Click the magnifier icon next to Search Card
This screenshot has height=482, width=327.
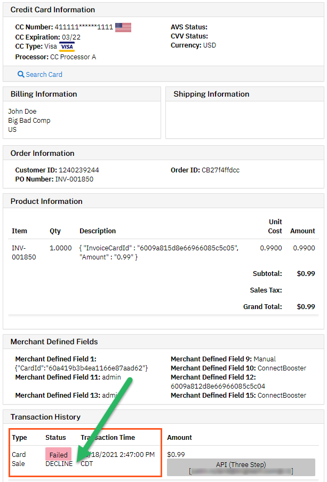tap(21, 75)
